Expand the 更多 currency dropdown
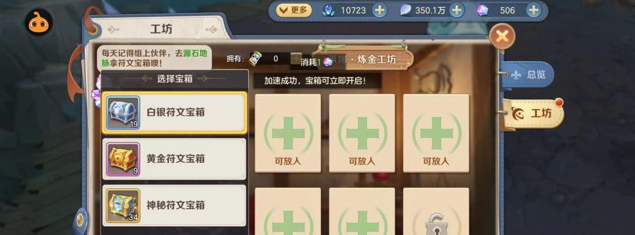635x235 pixels. 294,10
